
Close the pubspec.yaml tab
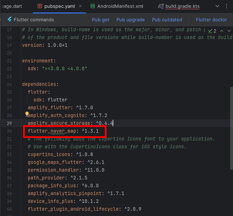(x=80, y=6)
